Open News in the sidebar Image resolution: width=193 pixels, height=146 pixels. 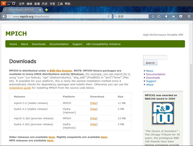150,71
